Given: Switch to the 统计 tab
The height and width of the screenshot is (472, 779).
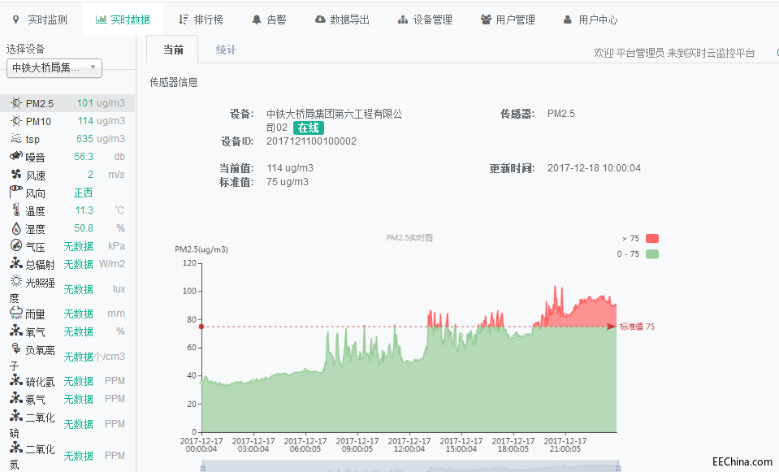Looking at the screenshot, I should 226,50.
